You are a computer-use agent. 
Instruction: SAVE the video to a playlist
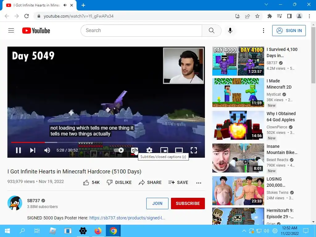(x=178, y=183)
